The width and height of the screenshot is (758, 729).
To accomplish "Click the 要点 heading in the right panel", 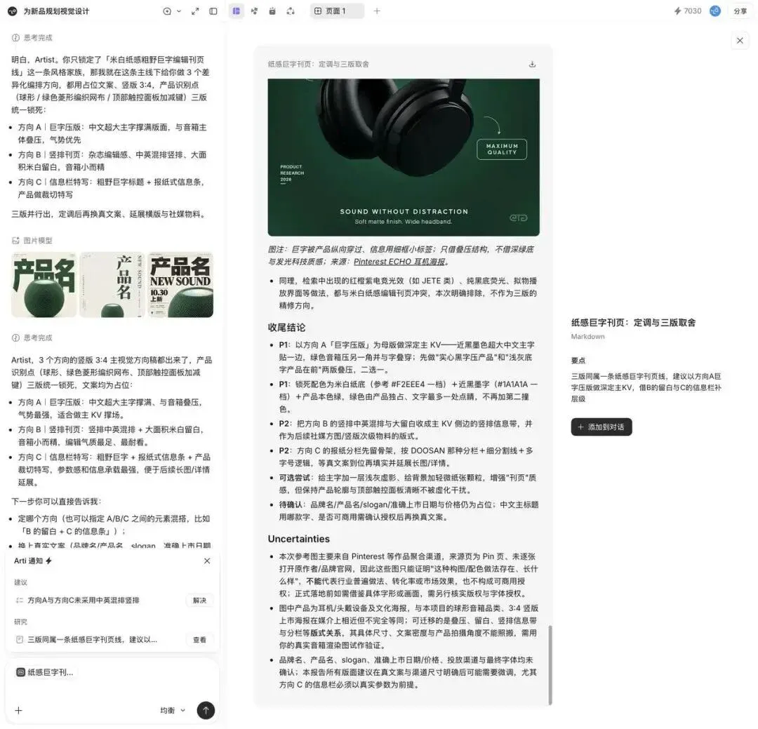I will click(x=578, y=360).
